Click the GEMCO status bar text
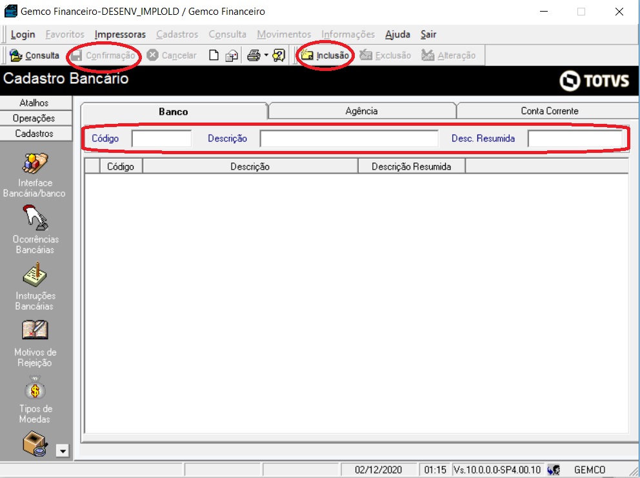This screenshot has height=478, width=640. click(x=590, y=470)
